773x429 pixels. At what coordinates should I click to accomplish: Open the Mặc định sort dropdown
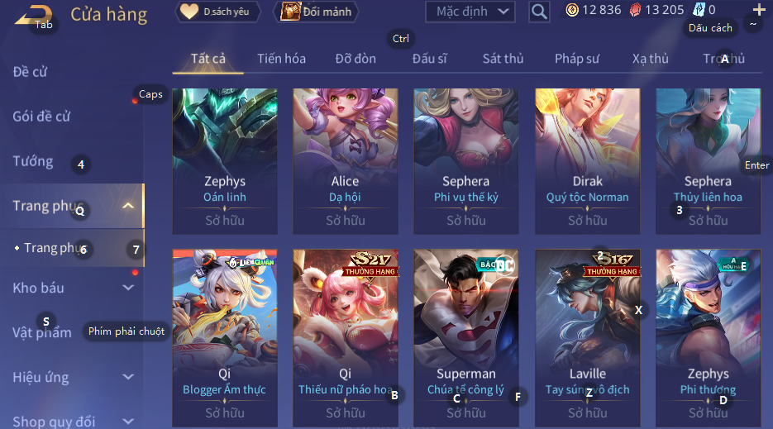(x=470, y=12)
